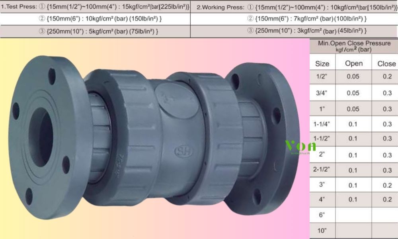
Task: Select the 6" size row label
Action: tap(322, 215)
